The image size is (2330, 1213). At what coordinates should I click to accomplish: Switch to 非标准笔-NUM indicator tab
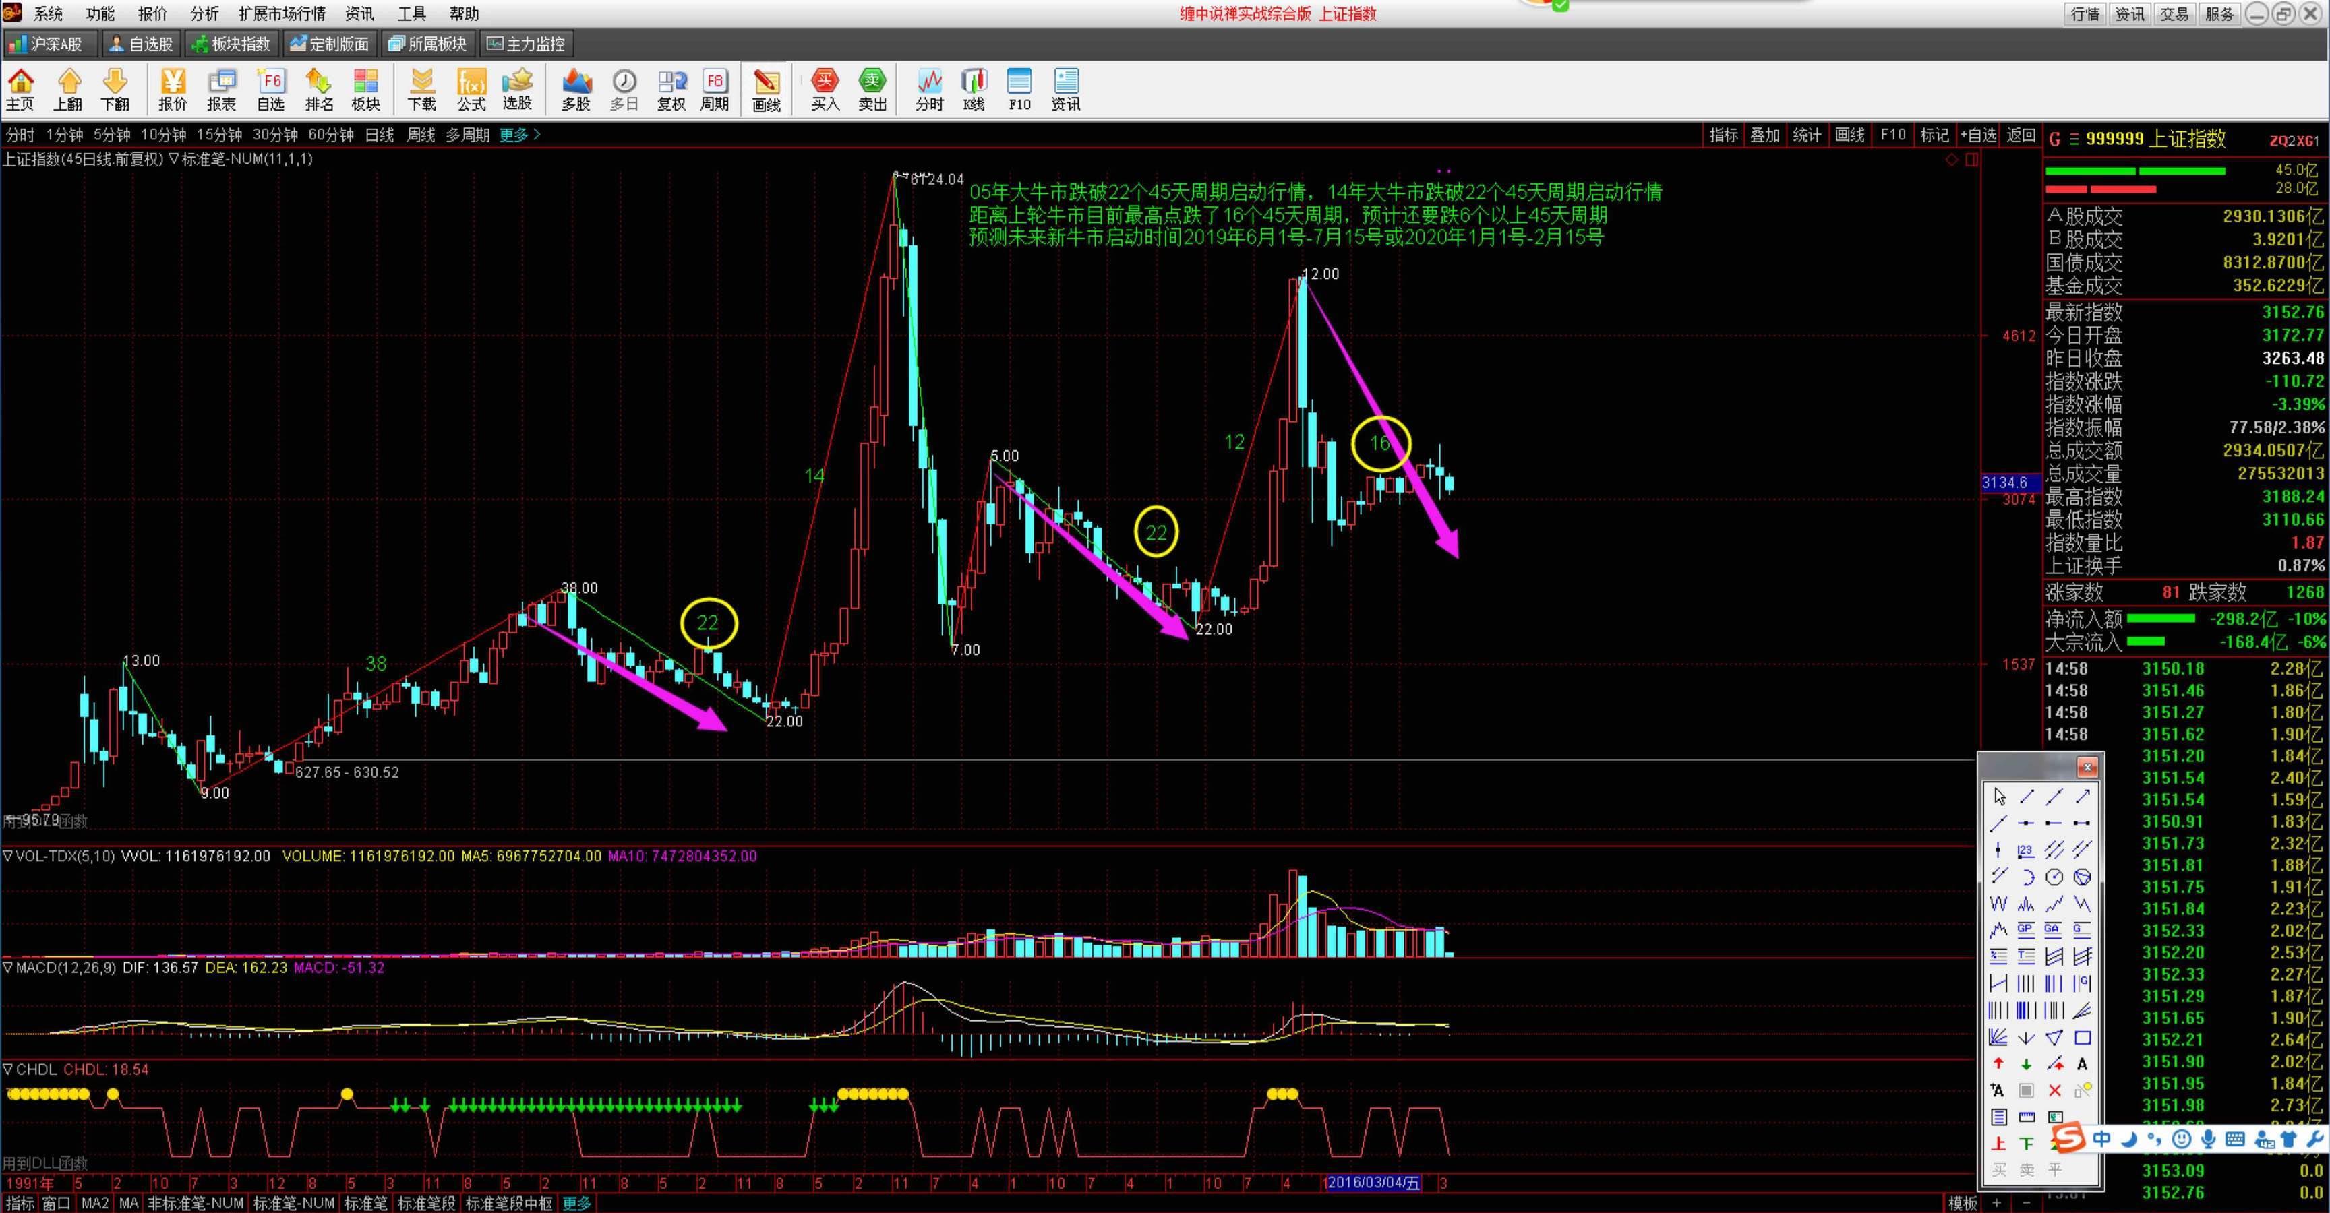(x=196, y=1203)
